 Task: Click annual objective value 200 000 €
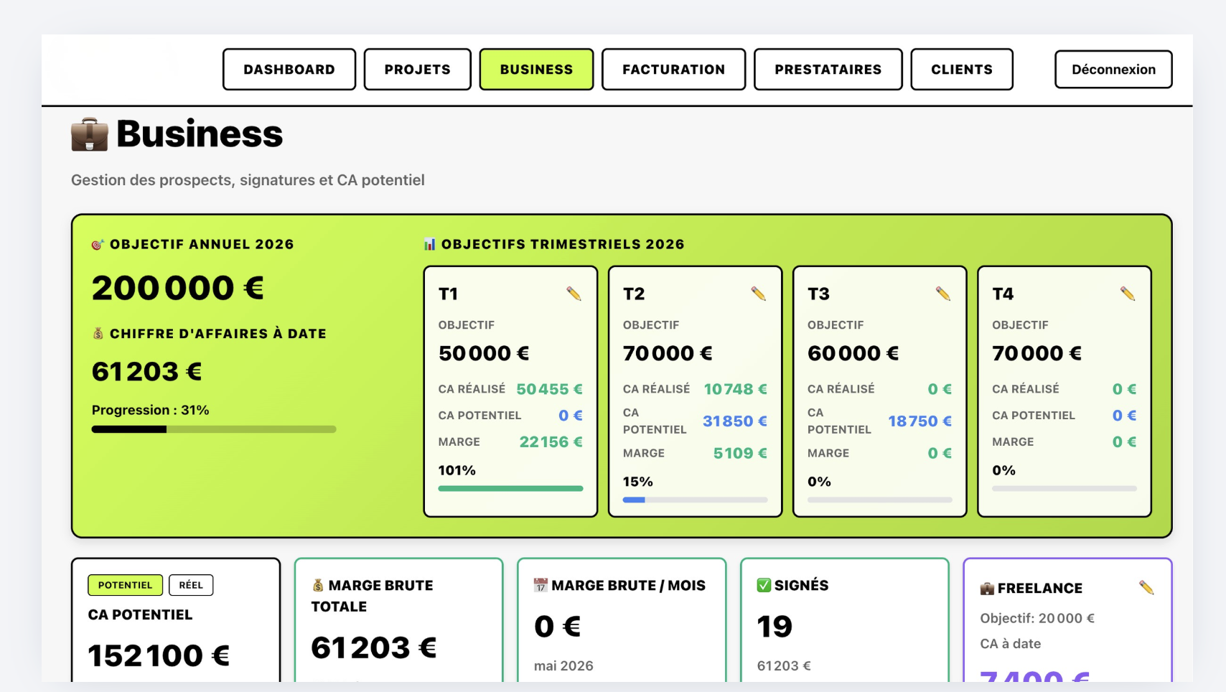[178, 289]
